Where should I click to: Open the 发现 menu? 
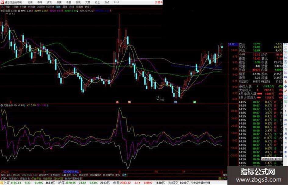click(x=78, y=2)
